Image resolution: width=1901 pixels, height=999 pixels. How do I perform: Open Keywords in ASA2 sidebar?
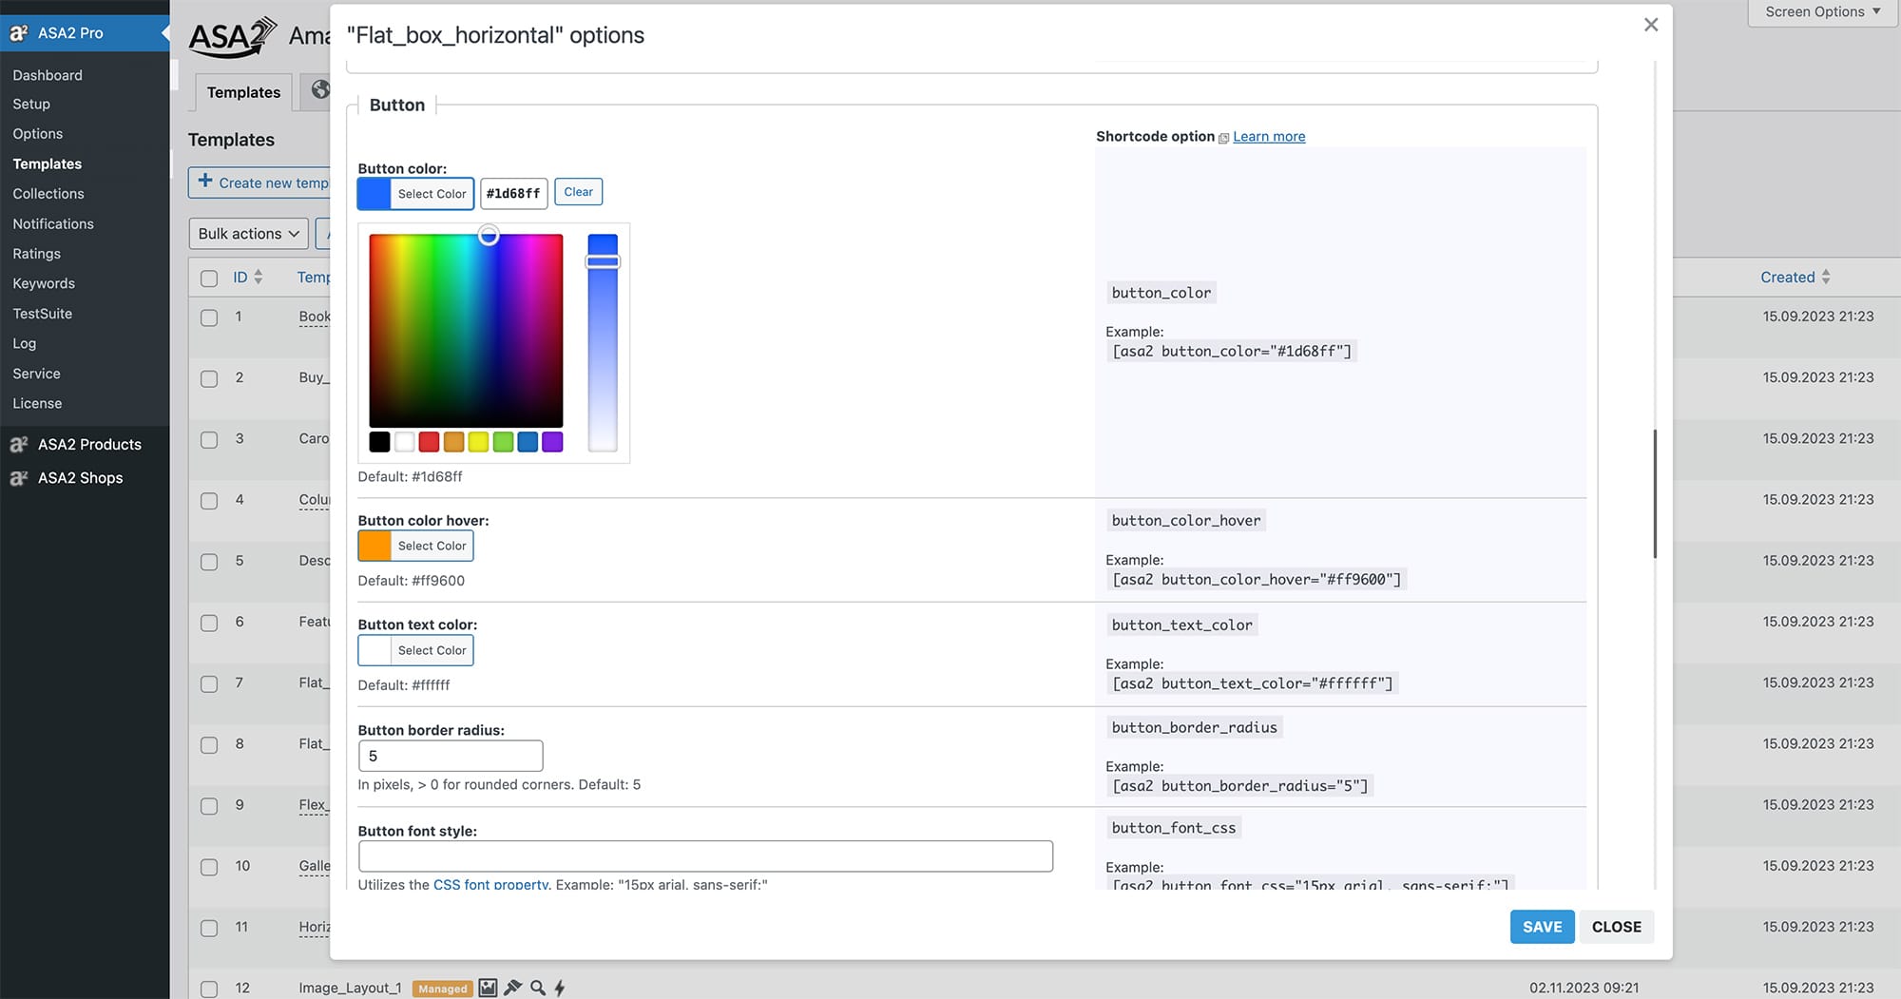click(44, 283)
